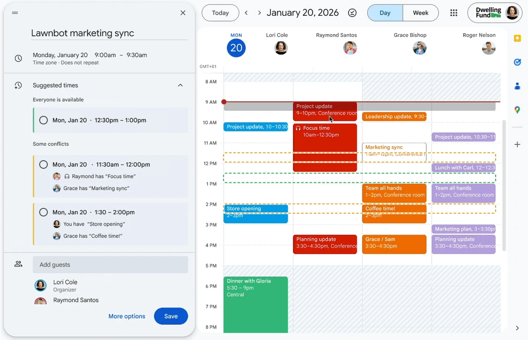Click the 9:00am start time
Image resolution: width=528 pixels, height=340 pixels.
tap(105, 55)
